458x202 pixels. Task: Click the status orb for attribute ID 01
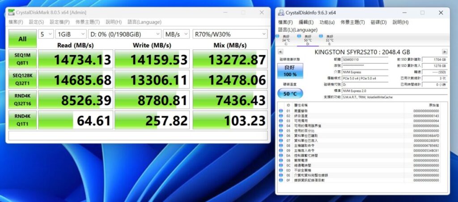(x=281, y=111)
